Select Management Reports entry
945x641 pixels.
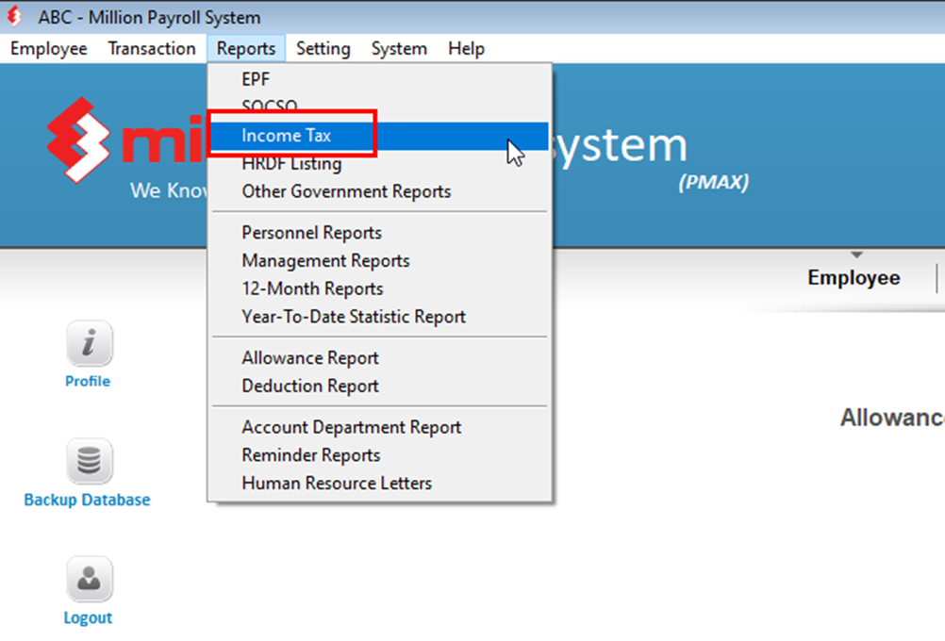click(380, 261)
